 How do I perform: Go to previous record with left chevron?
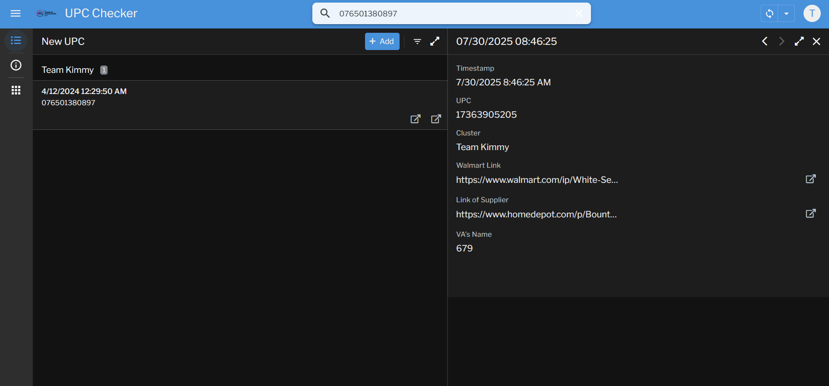pyautogui.click(x=765, y=41)
